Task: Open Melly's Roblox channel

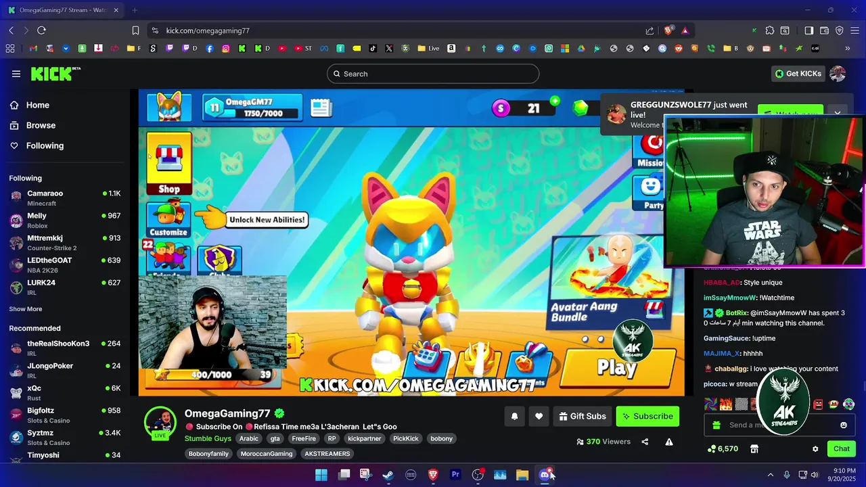Action: 65,221
